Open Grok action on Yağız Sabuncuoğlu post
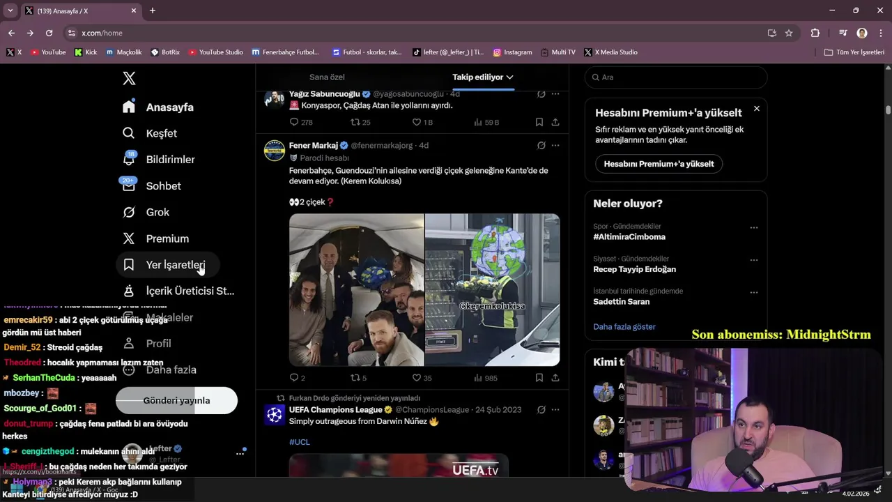The image size is (892, 502). pos(541,94)
